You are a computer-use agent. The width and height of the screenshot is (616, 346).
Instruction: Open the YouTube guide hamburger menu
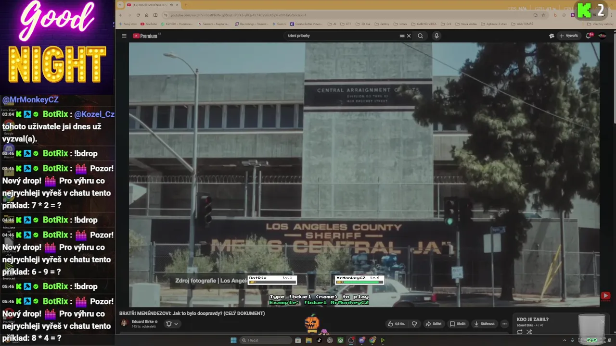click(124, 36)
